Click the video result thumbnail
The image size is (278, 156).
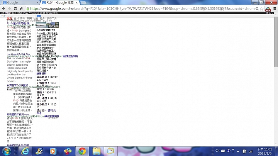point(10,89)
